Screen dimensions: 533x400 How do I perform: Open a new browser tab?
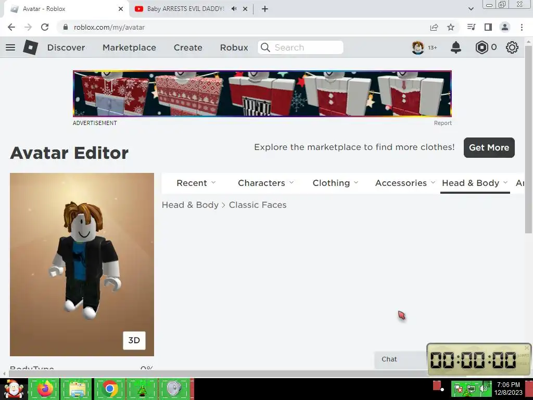(x=265, y=9)
